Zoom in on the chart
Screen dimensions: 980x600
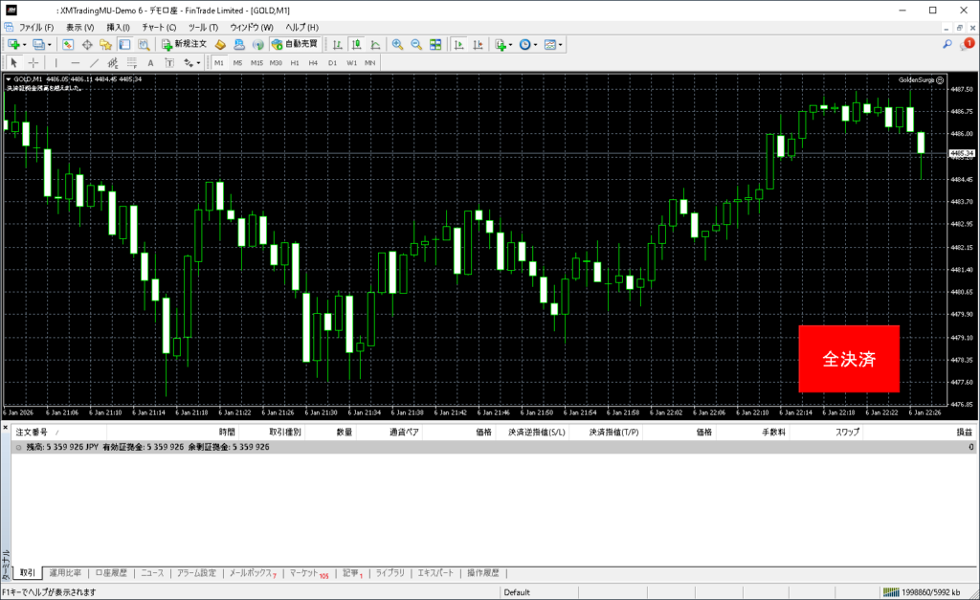[397, 44]
